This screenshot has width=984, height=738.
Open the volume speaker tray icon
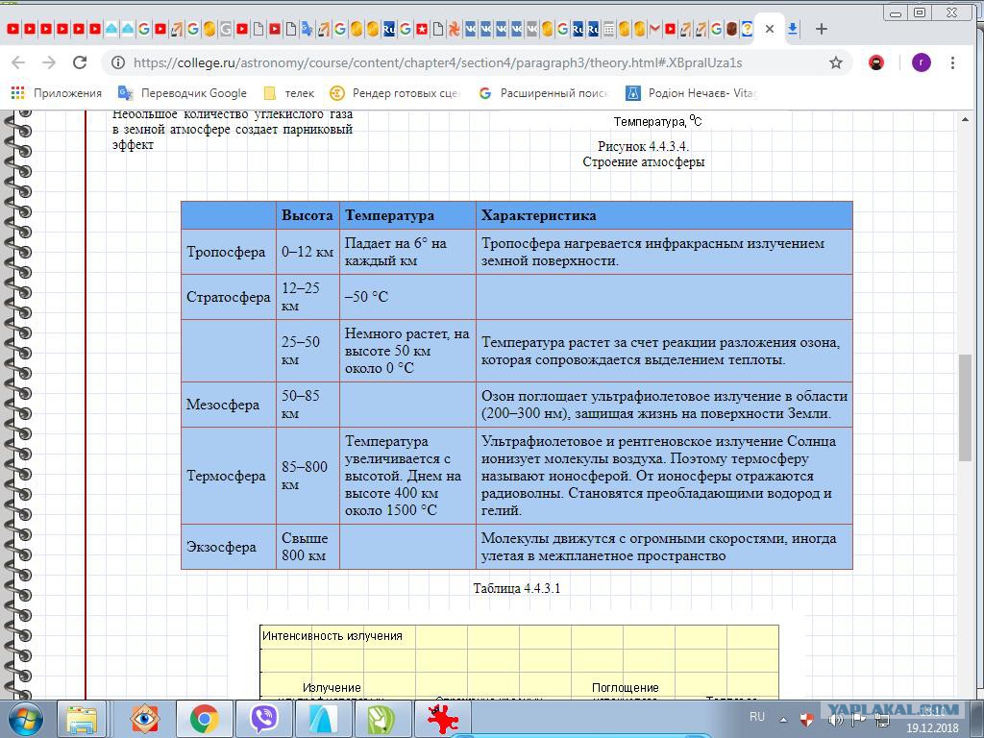pyautogui.click(x=835, y=719)
